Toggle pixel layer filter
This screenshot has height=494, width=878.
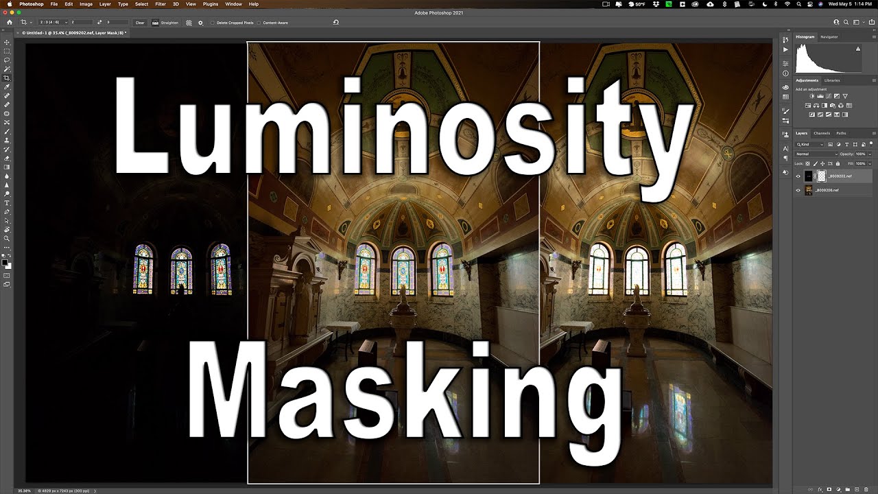pos(831,144)
